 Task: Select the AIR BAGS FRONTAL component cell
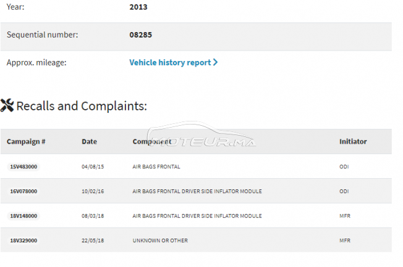coord(156,166)
